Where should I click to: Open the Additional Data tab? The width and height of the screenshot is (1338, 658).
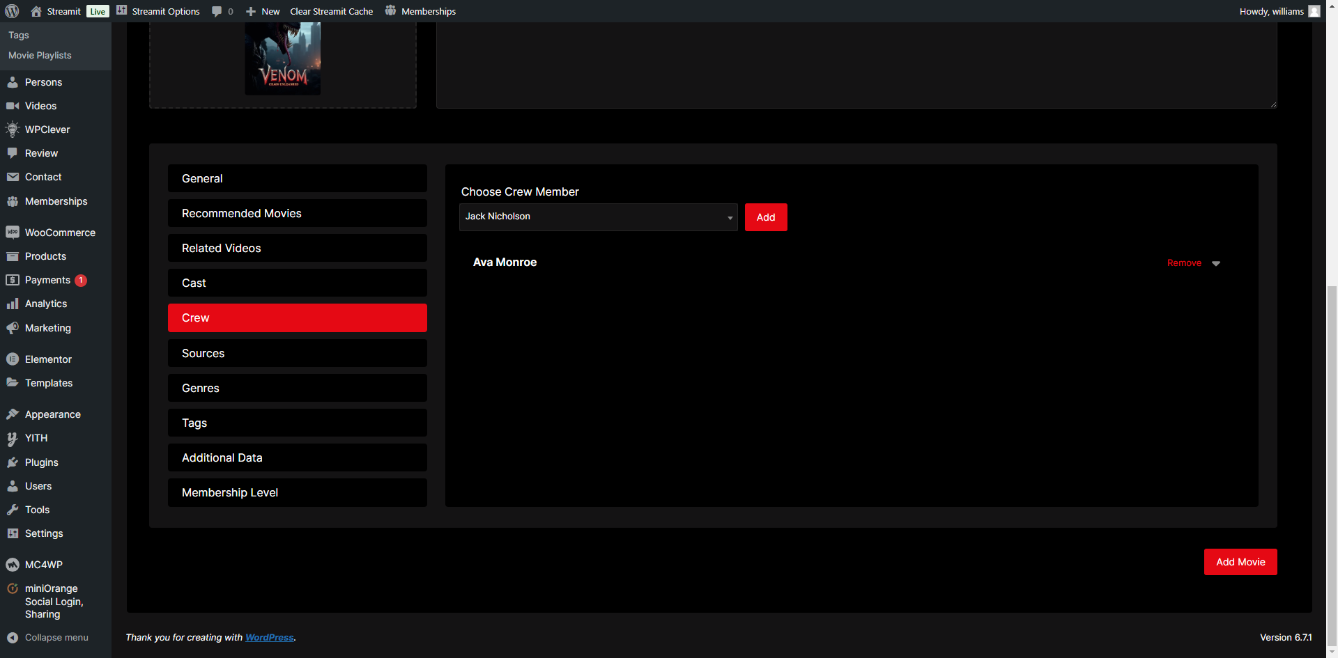tap(298, 457)
